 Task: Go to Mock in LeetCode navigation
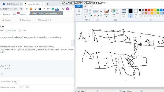(x=15, y=14)
